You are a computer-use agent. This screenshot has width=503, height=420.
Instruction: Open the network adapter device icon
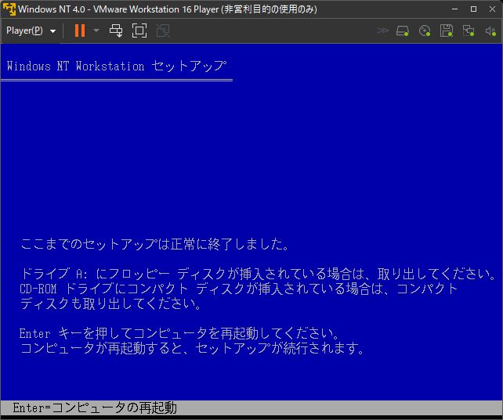point(469,31)
